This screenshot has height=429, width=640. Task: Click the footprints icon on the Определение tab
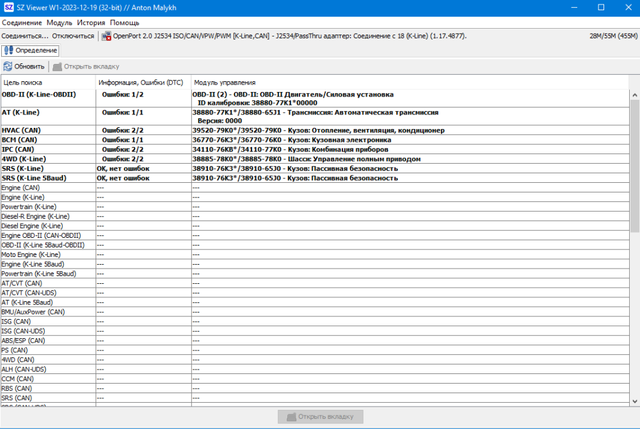[8, 50]
